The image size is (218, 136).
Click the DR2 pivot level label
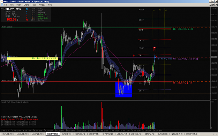pyautogui.click(x=141, y=41)
